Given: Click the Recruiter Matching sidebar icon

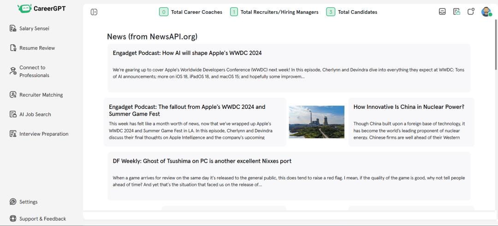Looking at the screenshot, I should [13, 95].
